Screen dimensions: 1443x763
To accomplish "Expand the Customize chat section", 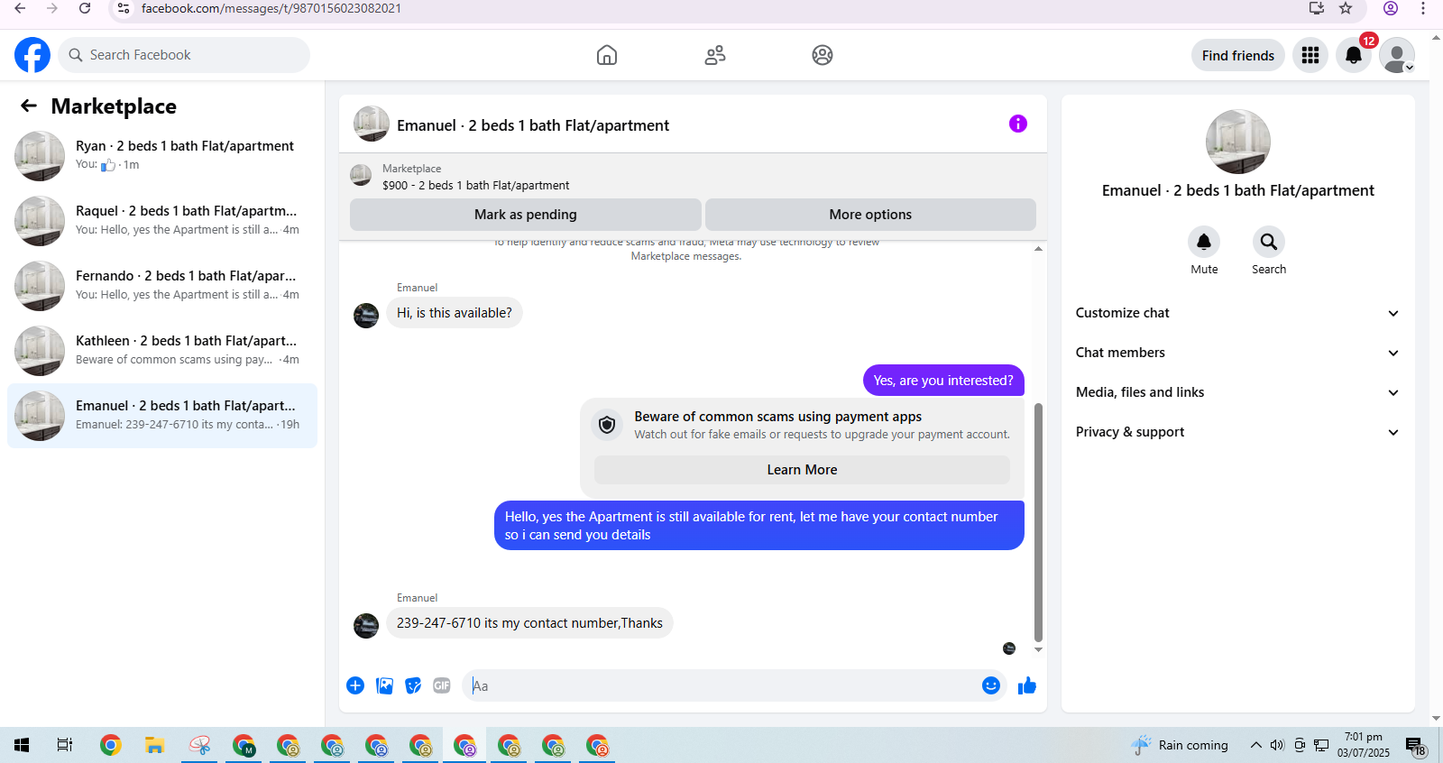I will [1237, 313].
